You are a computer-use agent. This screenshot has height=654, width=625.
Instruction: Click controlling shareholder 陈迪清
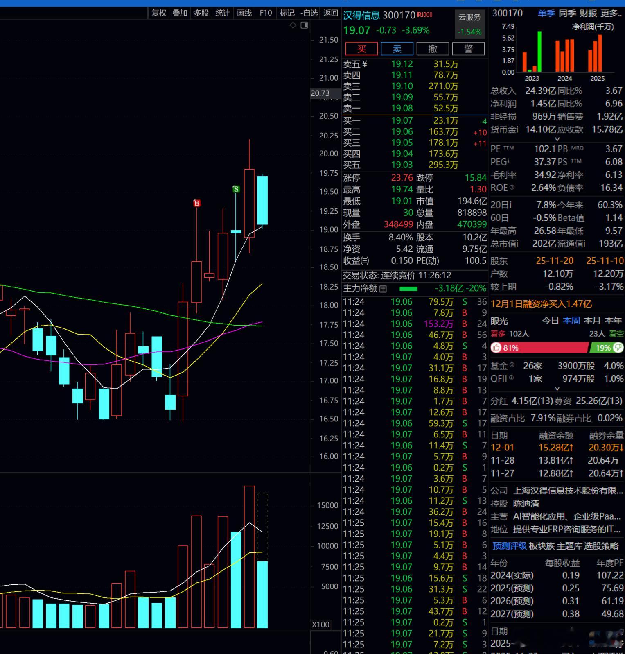click(x=526, y=504)
